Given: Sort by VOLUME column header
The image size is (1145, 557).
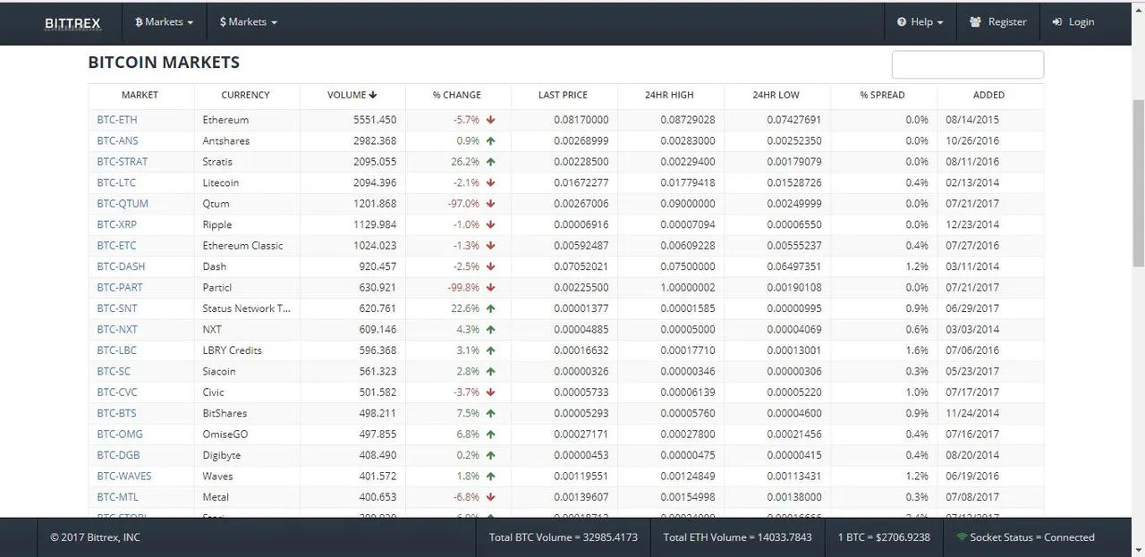Looking at the screenshot, I should click(x=352, y=95).
